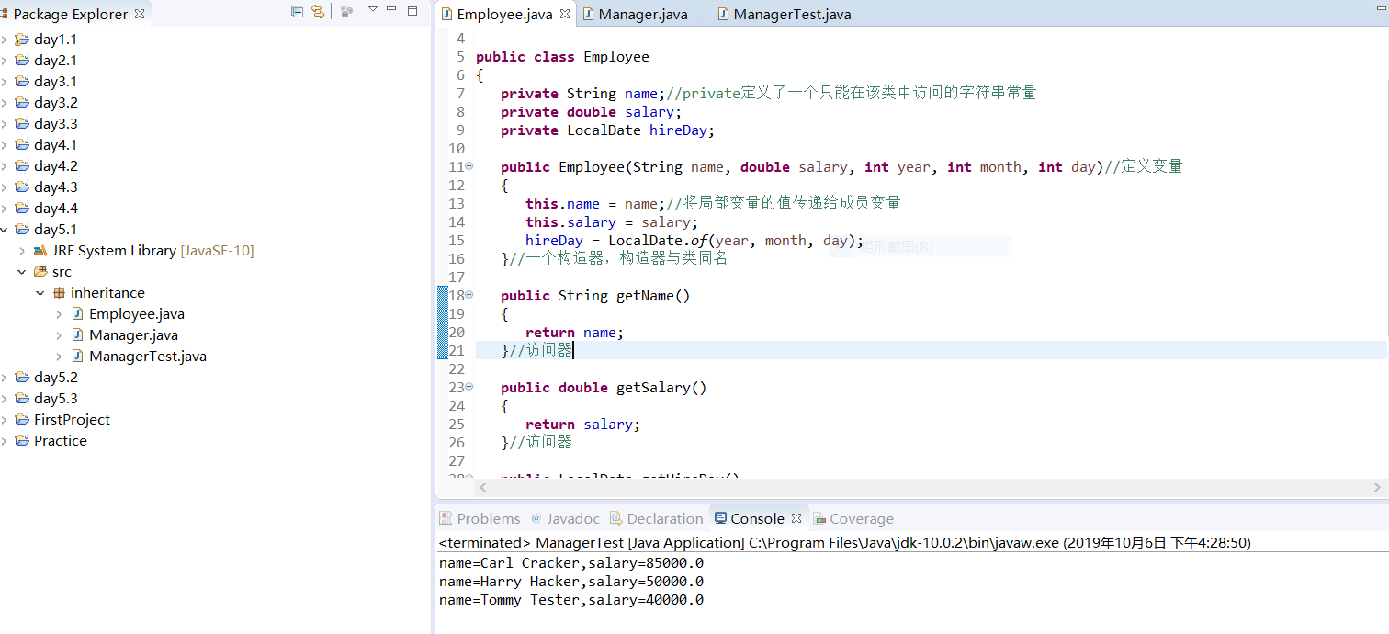The width and height of the screenshot is (1389, 634).
Task: Maximize the Package Explorer panel
Action: 412,11
